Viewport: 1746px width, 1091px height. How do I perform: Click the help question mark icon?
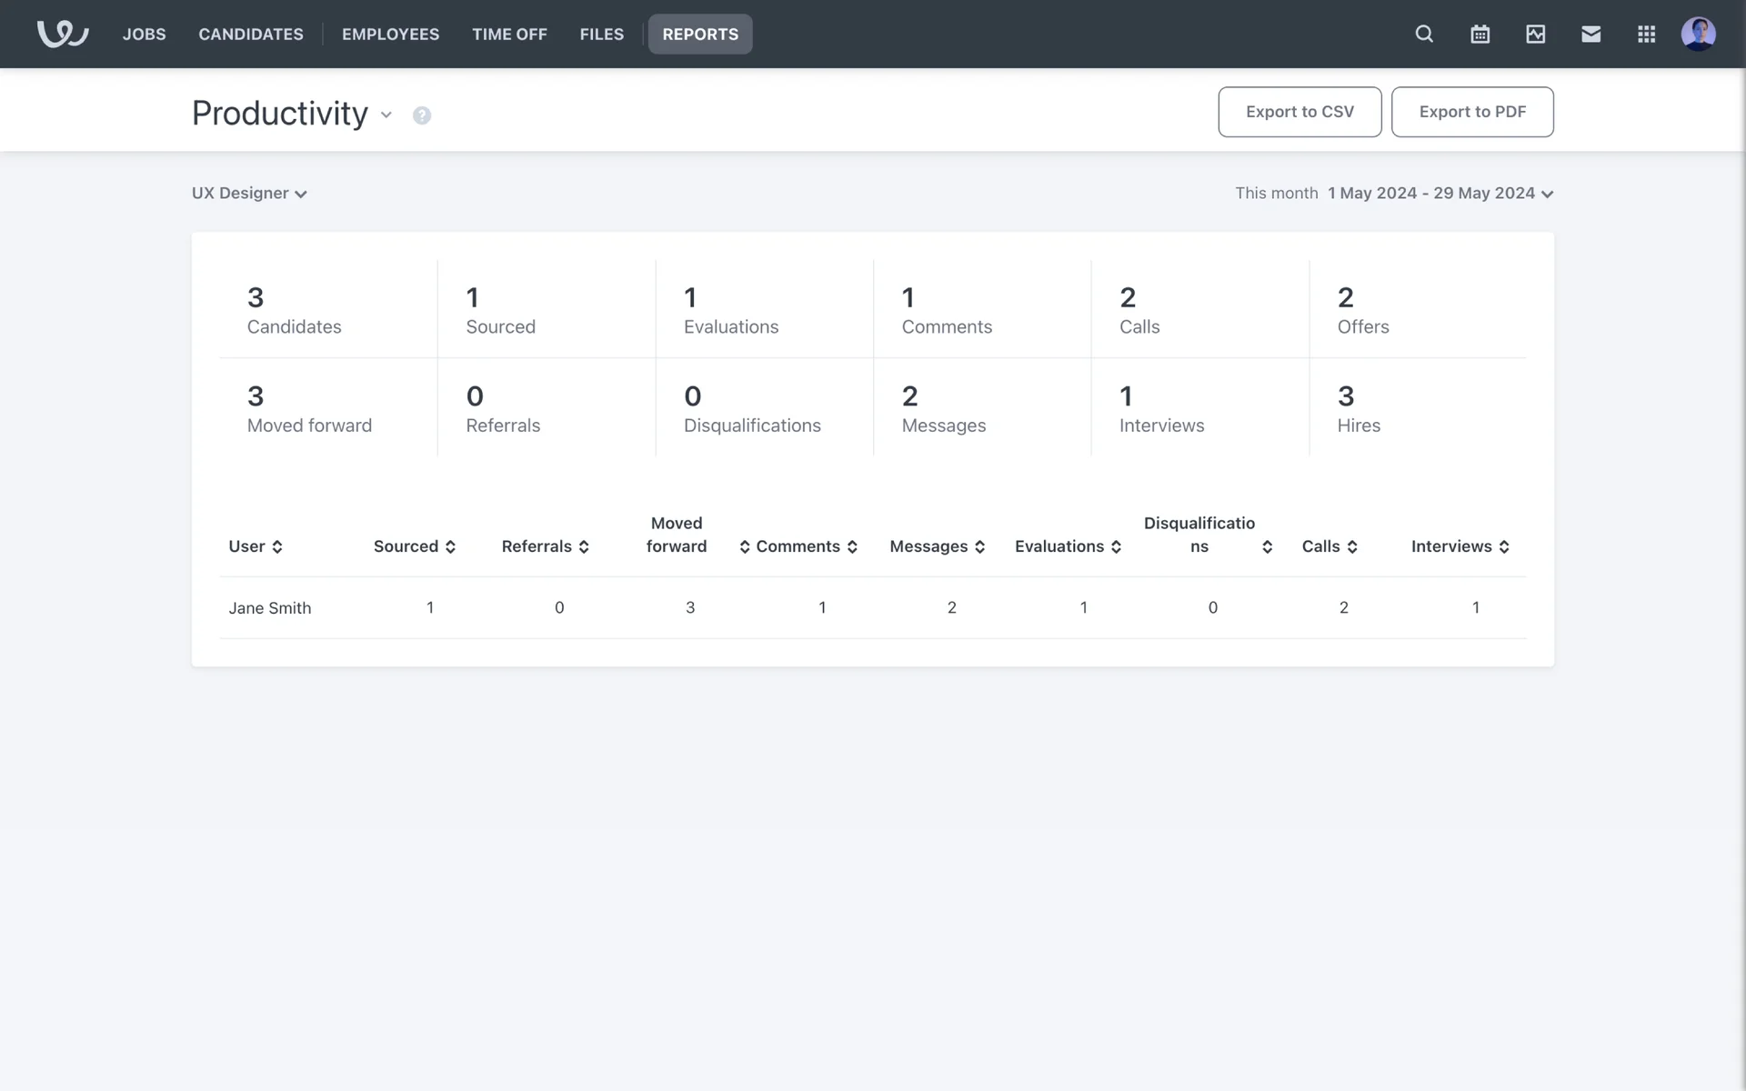[x=421, y=115]
